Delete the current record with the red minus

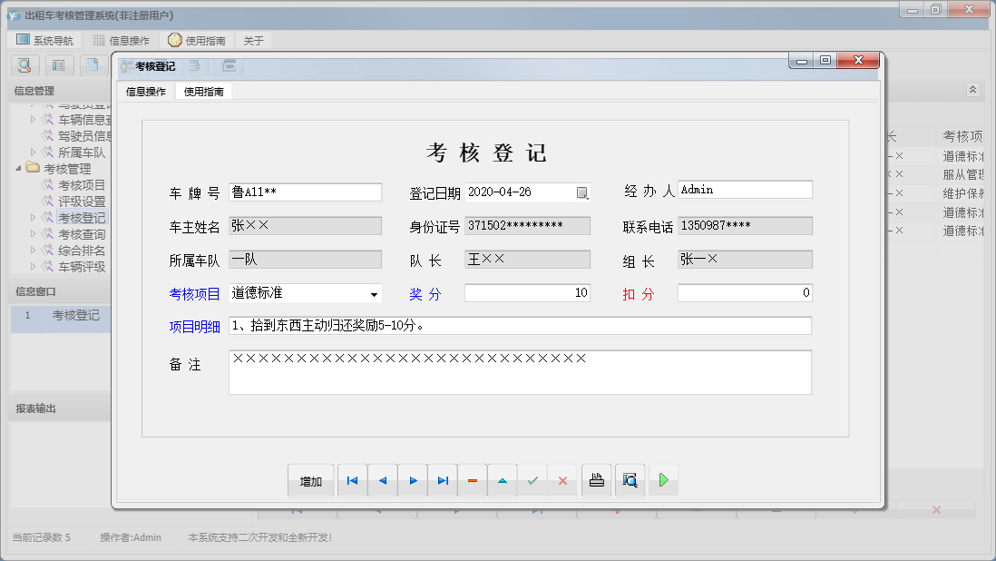tap(473, 480)
